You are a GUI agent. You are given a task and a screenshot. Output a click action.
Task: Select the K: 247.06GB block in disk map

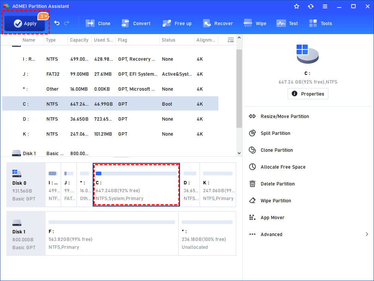(218, 185)
